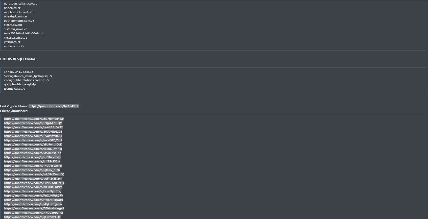
Task: Click the tenx2025-06-11-01-00-04.zip filename text
Action: click(x=24, y=33)
